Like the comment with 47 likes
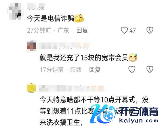The width and height of the screenshot is (162, 129). point(124,30)
